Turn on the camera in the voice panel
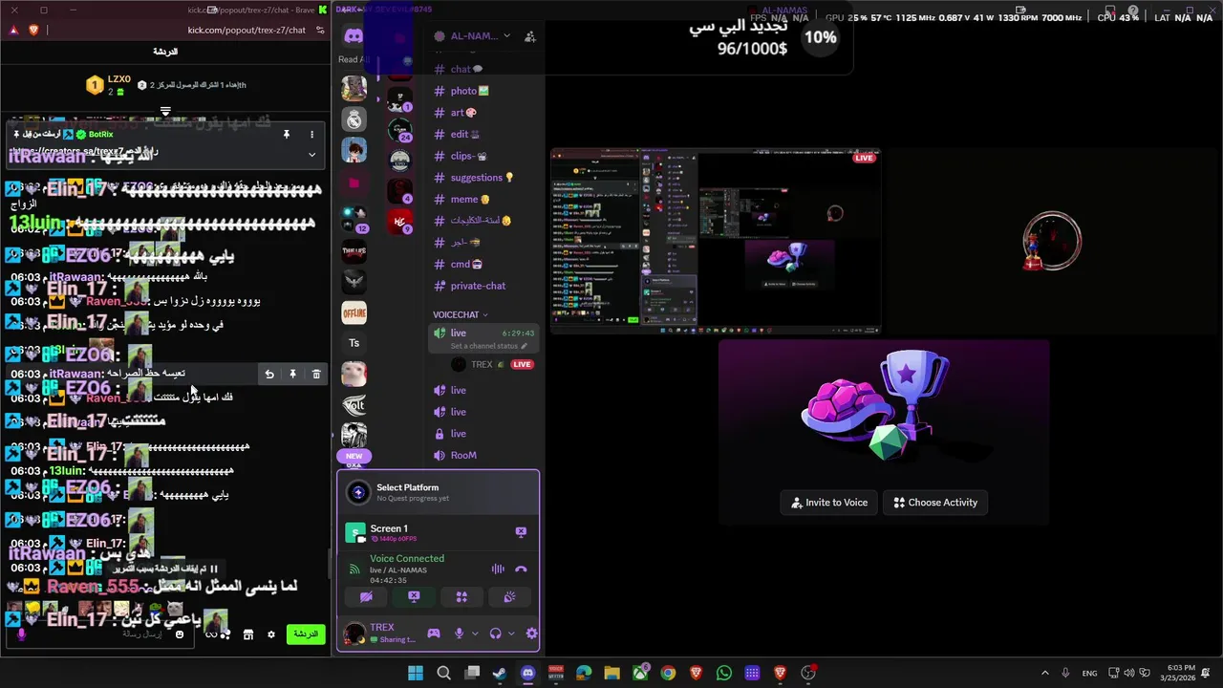 [x=366, y=596]
